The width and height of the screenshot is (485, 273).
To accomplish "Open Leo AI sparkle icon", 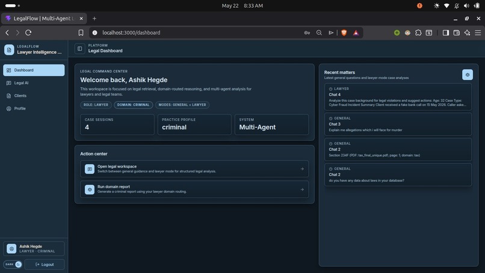I will [467, 33].
